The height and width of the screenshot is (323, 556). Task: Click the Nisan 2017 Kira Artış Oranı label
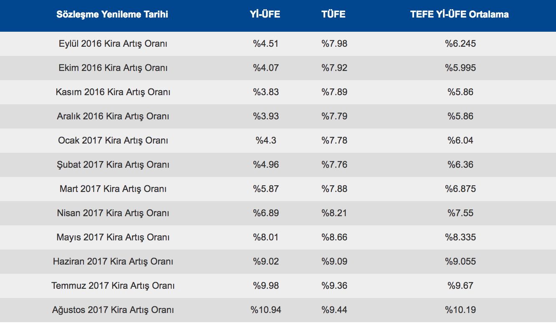113,213
